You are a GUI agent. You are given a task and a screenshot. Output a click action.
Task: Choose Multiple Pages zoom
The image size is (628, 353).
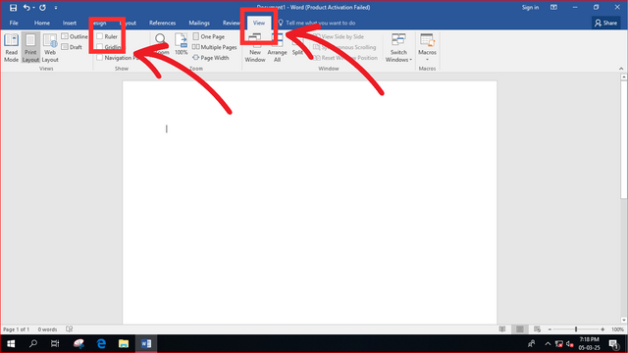tap(215, 47)
